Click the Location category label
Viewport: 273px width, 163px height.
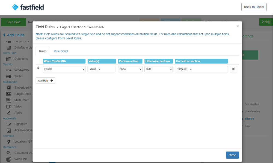(8, 136)
